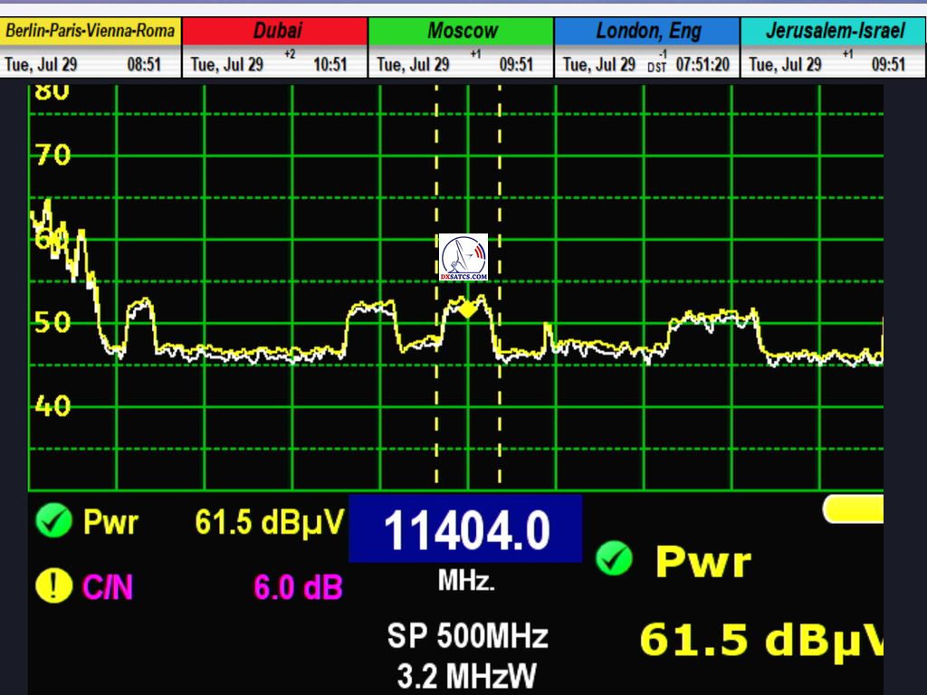This screenshot has height=695, width=927.
Task: Click the yellow warning icon beside C/N
Action: coord(53,586)
